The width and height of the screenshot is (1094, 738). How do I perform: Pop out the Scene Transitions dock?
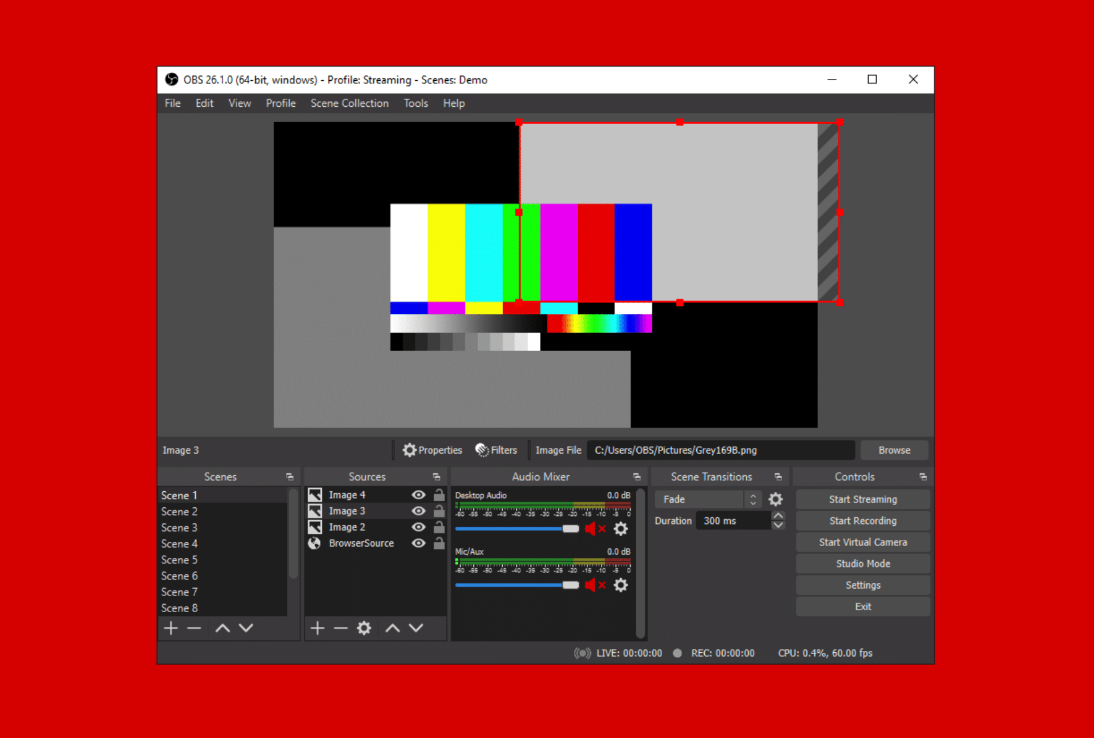pos(778,477)
